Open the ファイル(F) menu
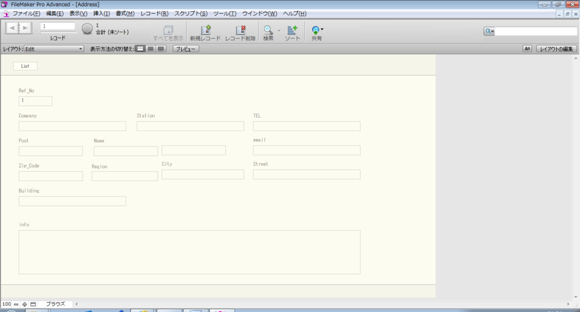Screen dimensions: 580x312 (26, 14)
